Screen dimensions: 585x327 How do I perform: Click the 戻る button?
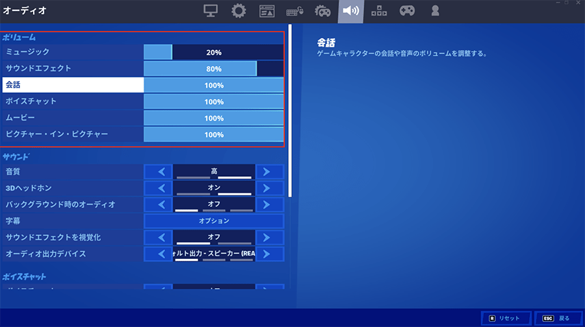point(558,319)
